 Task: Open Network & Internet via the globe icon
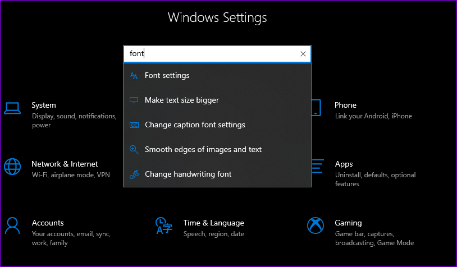tap(12, 167)
